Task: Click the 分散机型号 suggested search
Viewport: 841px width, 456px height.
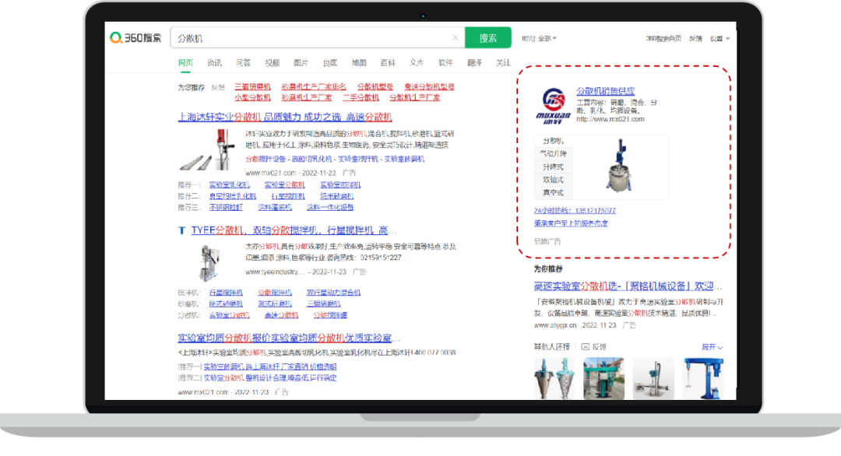Action: (375, 87)
